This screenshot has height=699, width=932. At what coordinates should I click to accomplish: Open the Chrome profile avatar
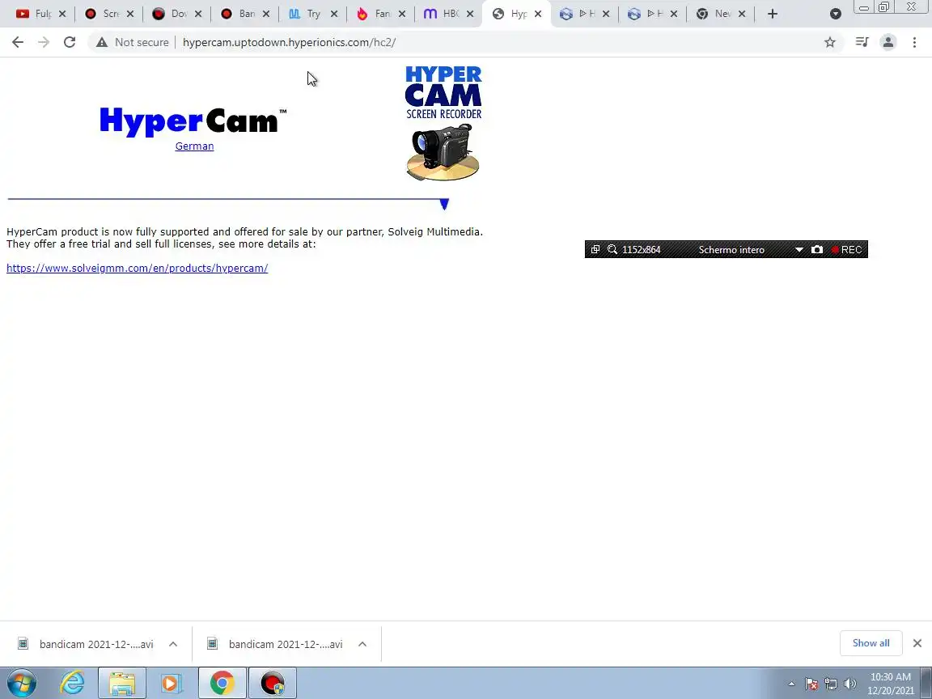(x=888, y=42)
